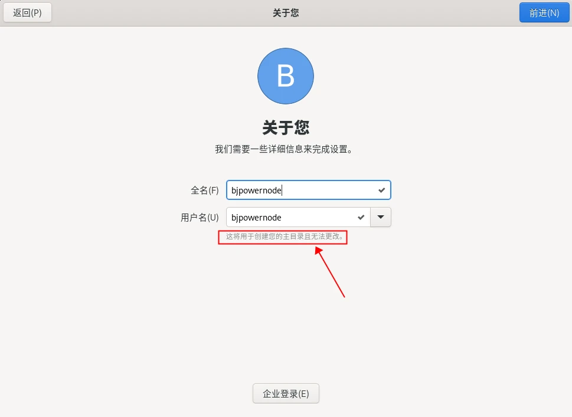Click the header bar title 关于您
This screenshot has width=572, height=417.
[286, 13]
